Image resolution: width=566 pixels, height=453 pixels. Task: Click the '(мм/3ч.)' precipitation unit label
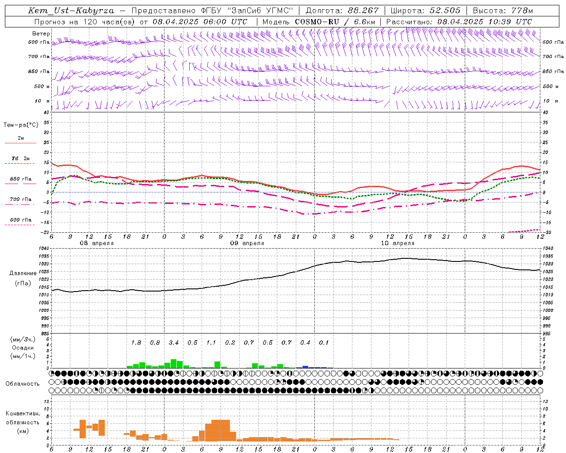click(x=23, y=340)
